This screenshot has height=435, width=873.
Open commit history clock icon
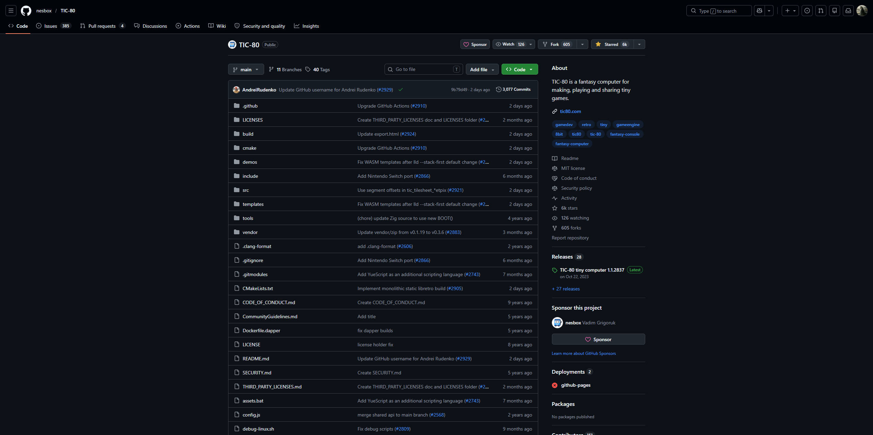pyautogui.click(x=498, y=89)
